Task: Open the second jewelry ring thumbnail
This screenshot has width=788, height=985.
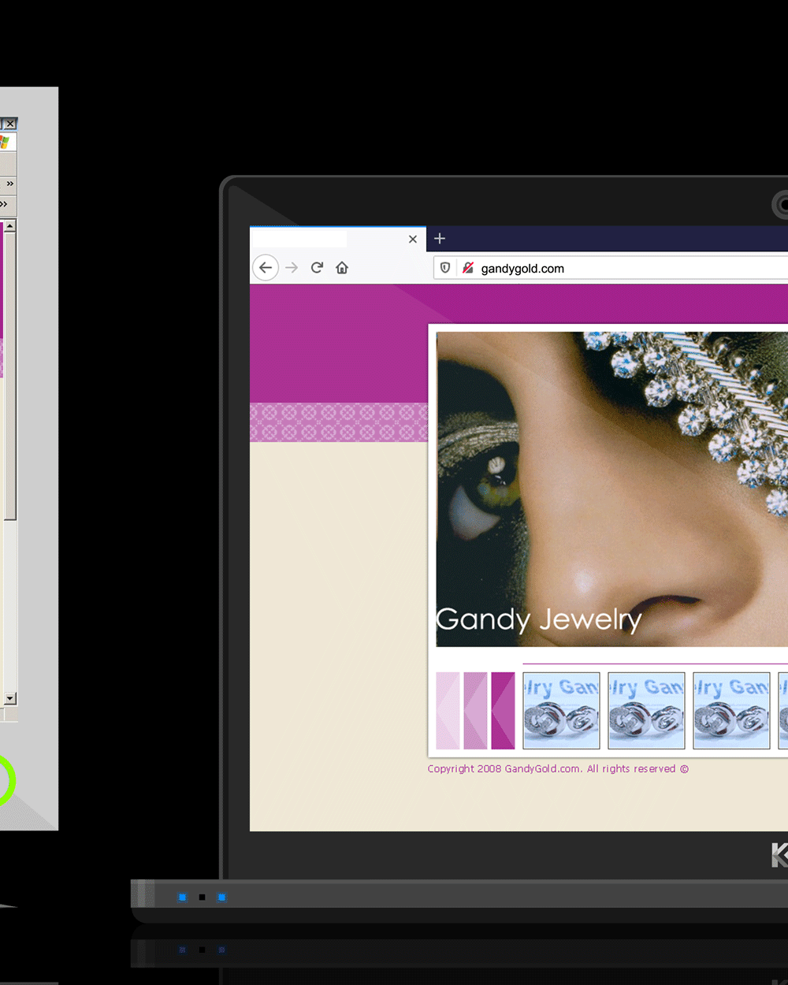Action: pyautogui.click(x=646, y=710)
